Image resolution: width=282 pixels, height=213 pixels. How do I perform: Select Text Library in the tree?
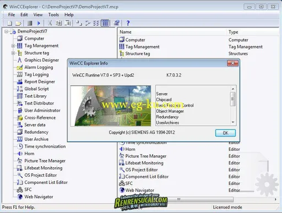point(35,96)
